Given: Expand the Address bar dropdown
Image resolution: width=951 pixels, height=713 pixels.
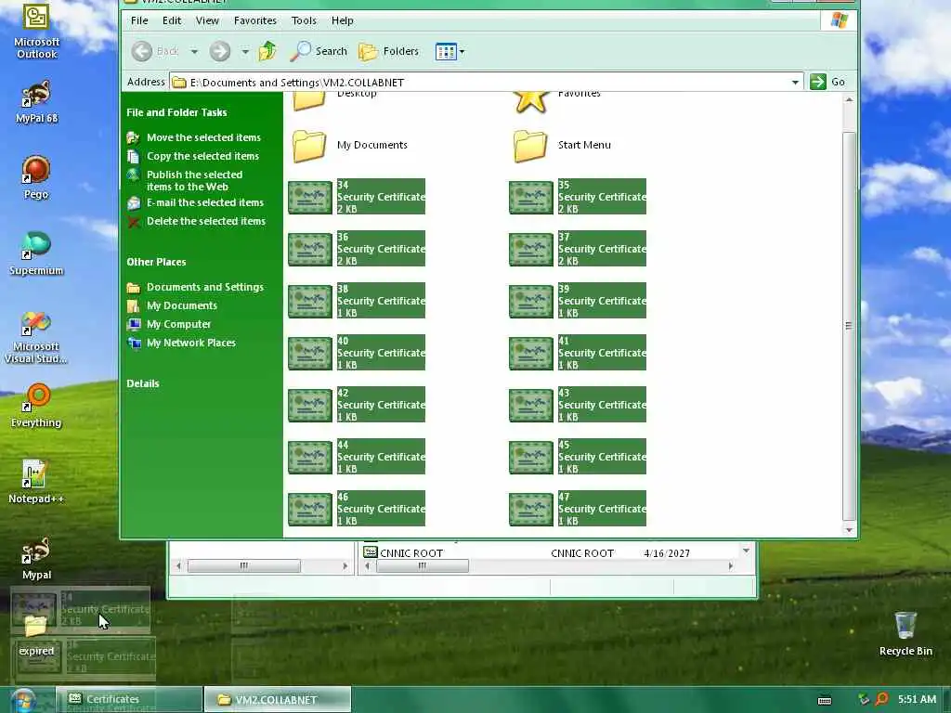Looking at the screenshot, I should (795, 82).
